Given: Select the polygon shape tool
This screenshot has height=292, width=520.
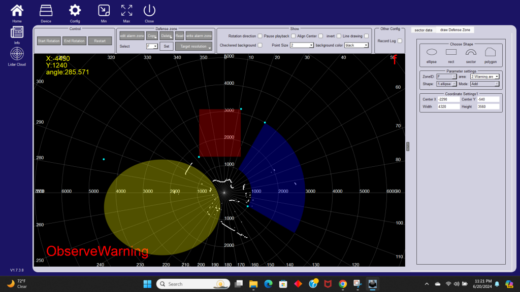Looking at the screenshot, I should coord(490,52).
